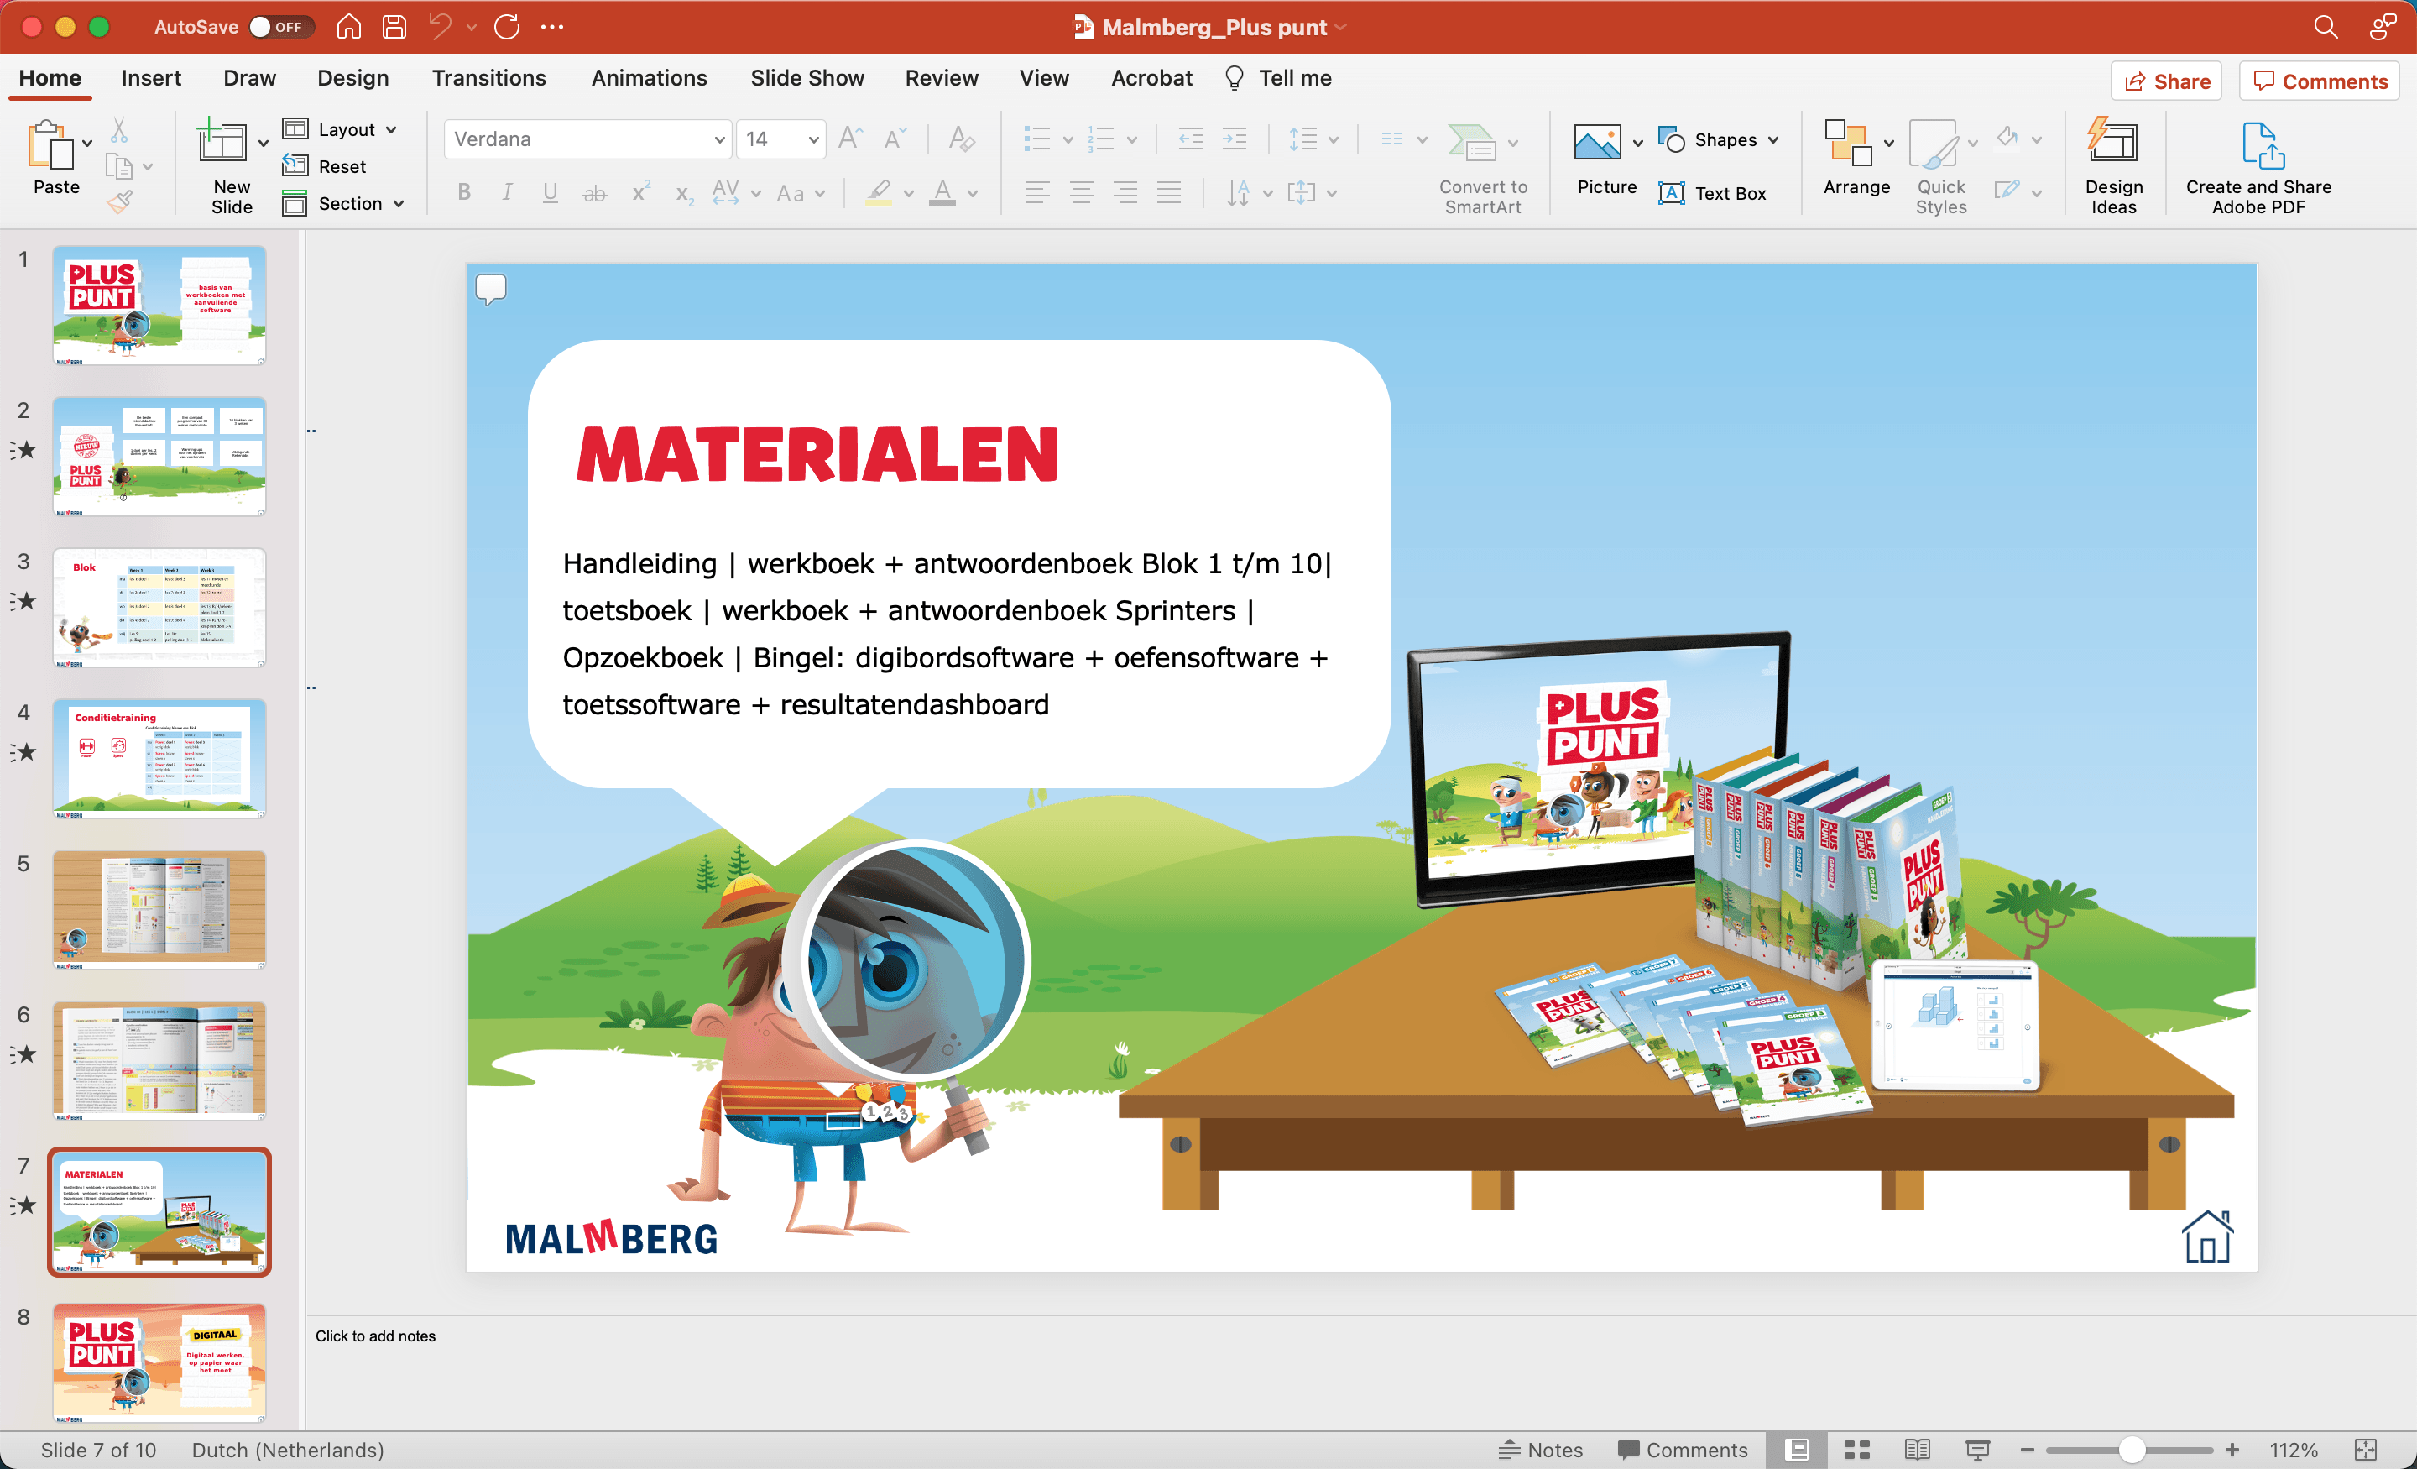Open the Comments panel

coord(2318,81)
